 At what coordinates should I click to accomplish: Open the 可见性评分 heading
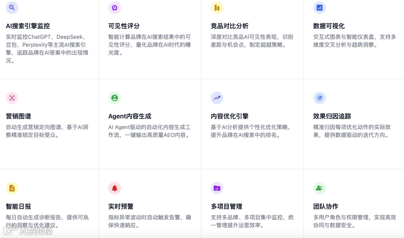click(124, 26)
